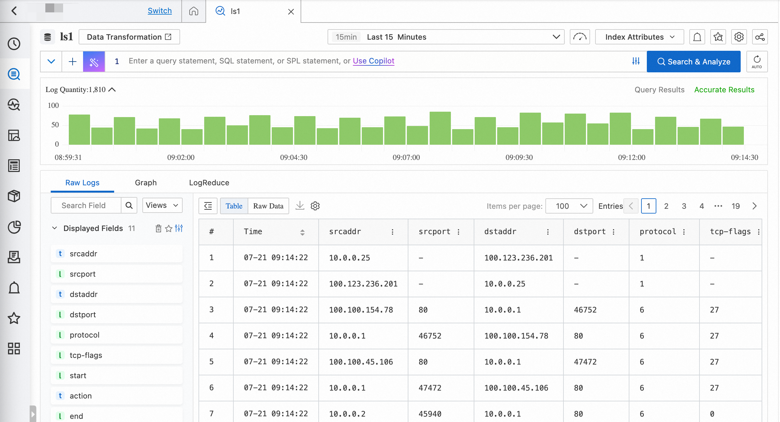Click the Search & Analyze button
The width and height of the screenshot is (780, 422).
693,62
